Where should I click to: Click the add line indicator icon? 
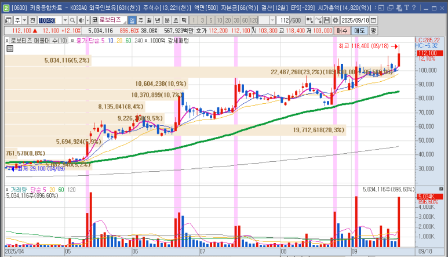[318, 20]
